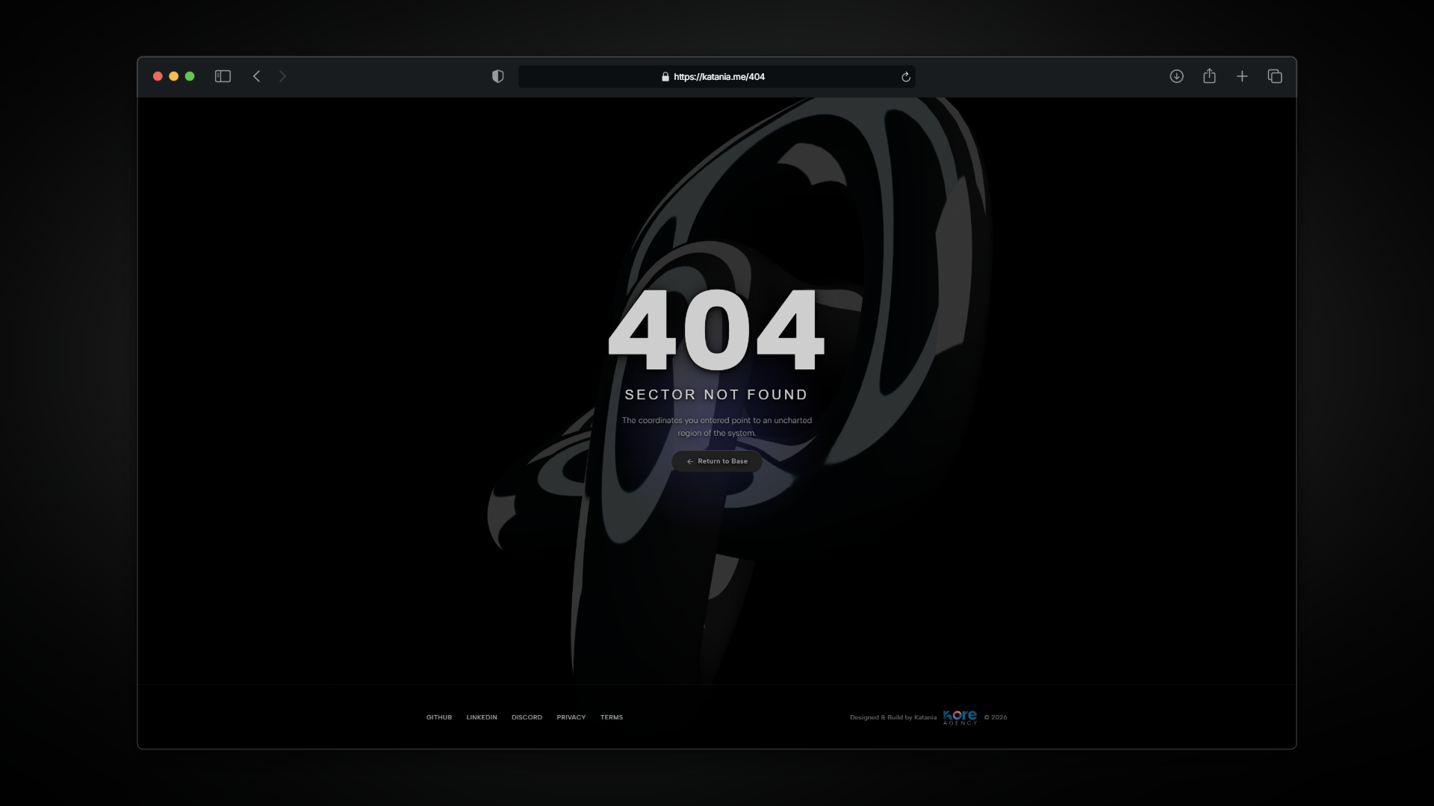1434x806 pixels.
Task: Click the green fullscreen window button
Action: click(190, 76)
